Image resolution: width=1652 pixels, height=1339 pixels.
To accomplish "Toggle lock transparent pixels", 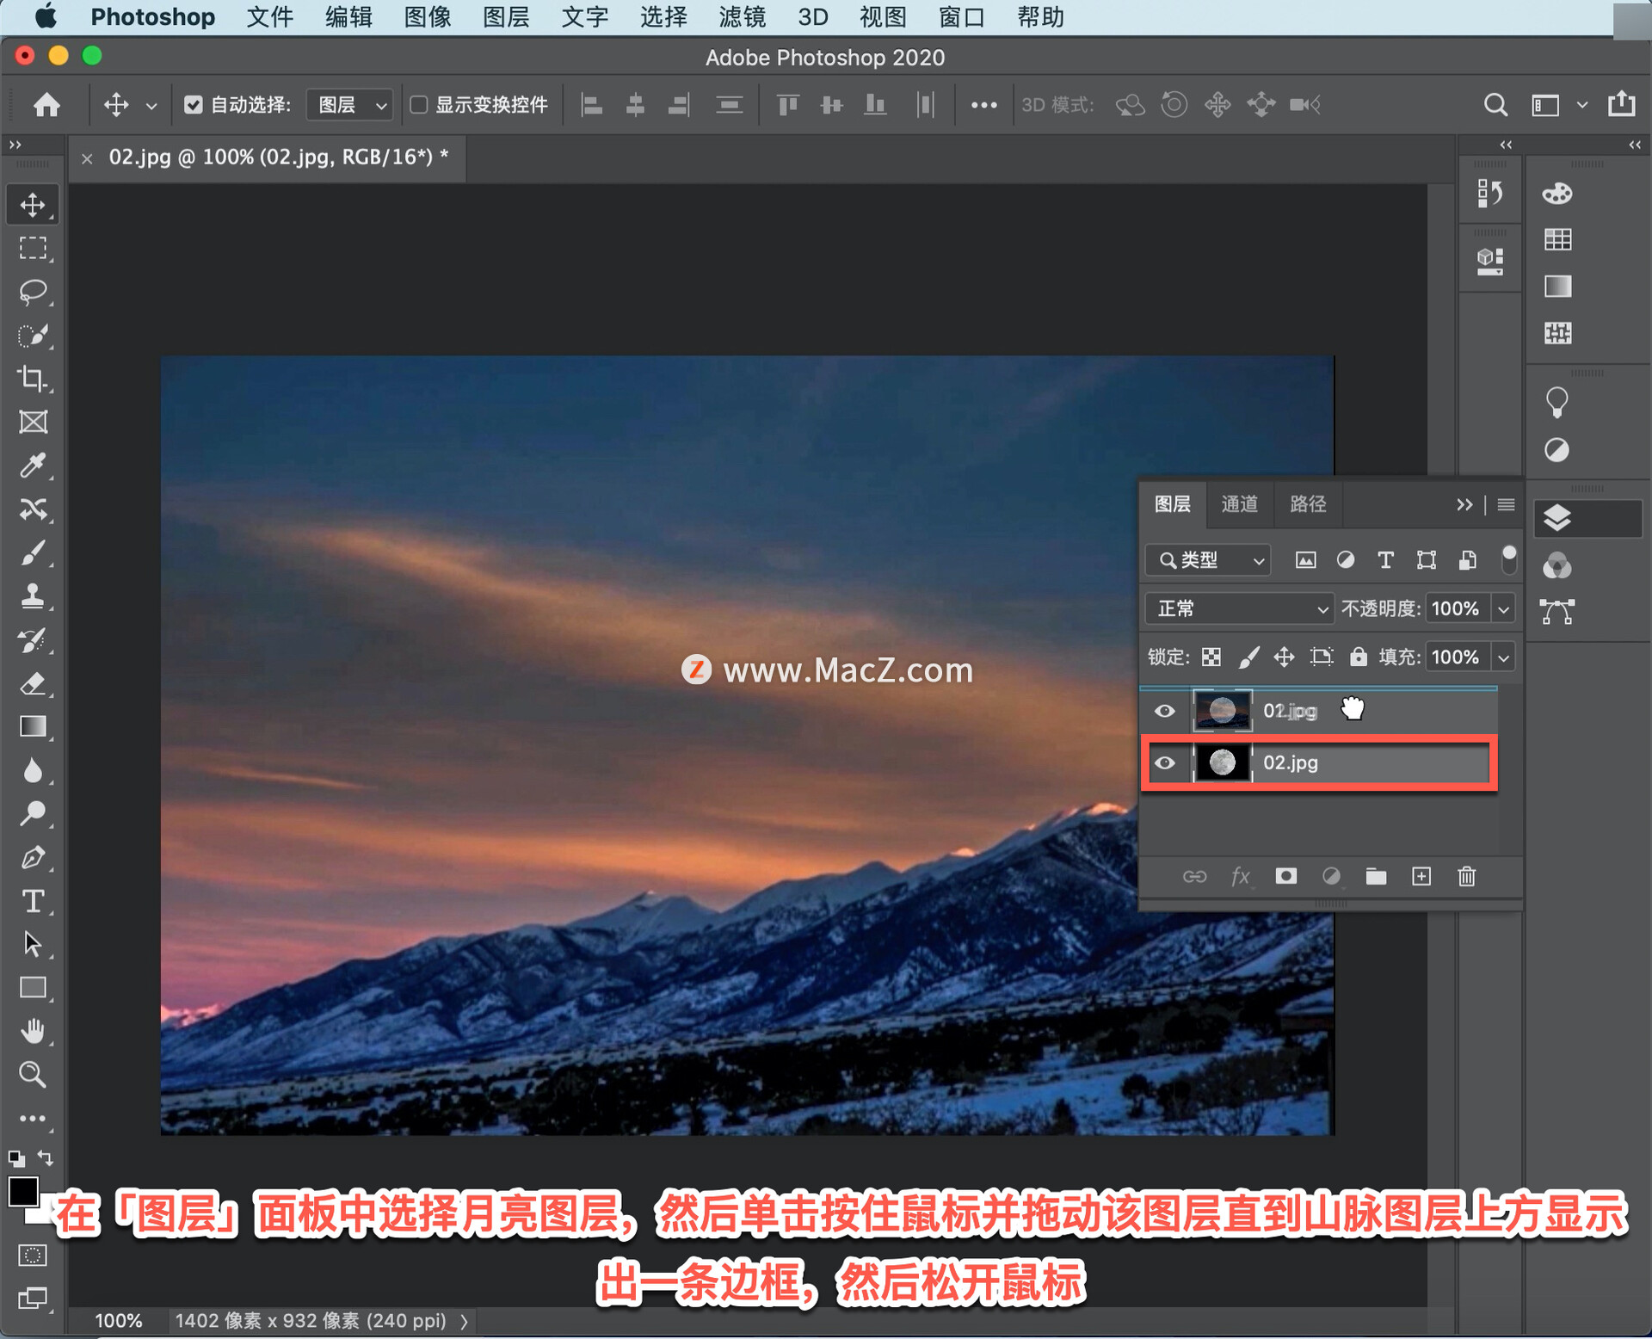I will pyautogui.click(x=1211, y=657).
